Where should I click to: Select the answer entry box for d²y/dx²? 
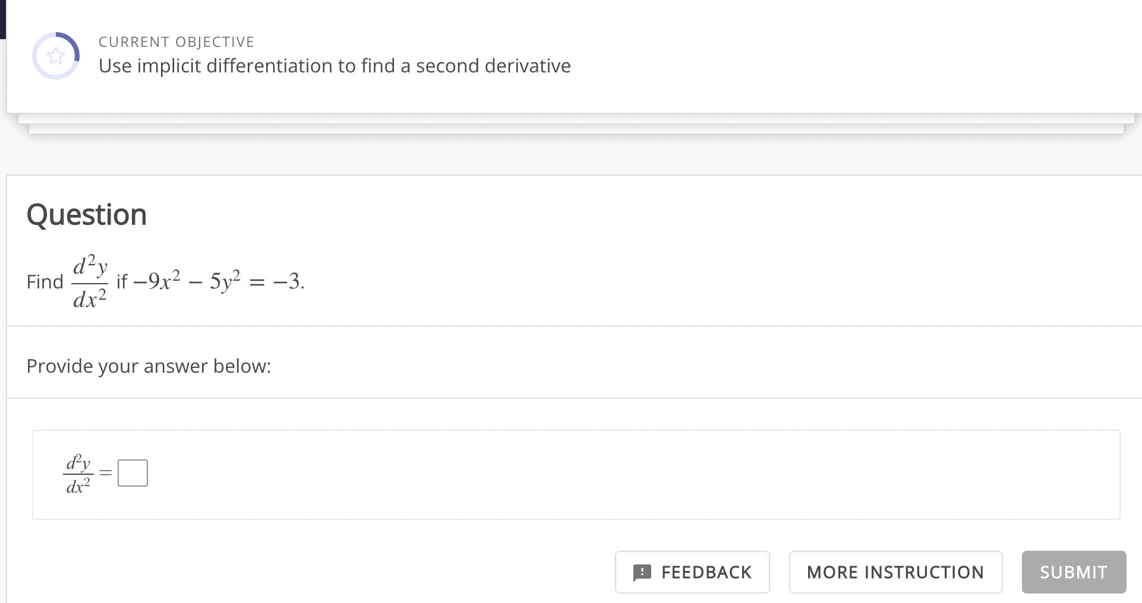pos(133,473)
